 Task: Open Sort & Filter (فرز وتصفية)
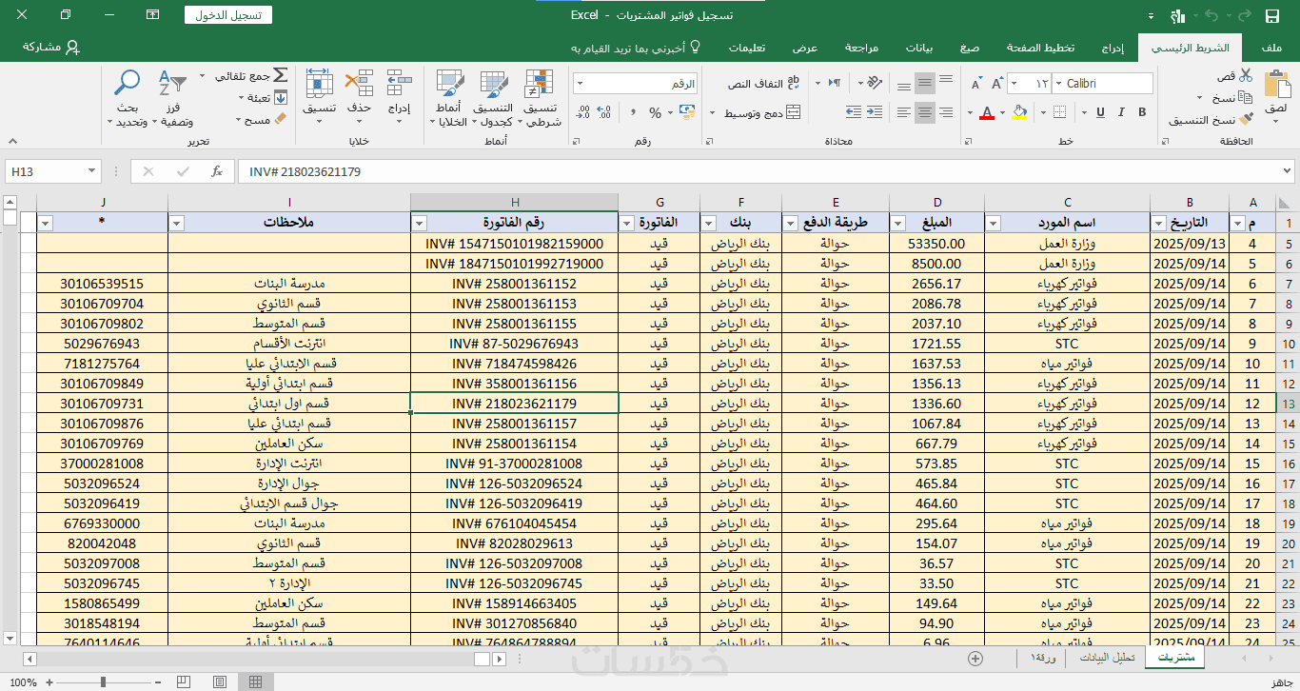pos(175,98)
